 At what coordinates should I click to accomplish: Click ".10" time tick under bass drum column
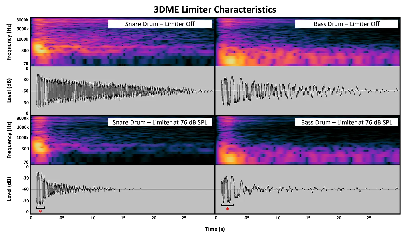[277, 218]
